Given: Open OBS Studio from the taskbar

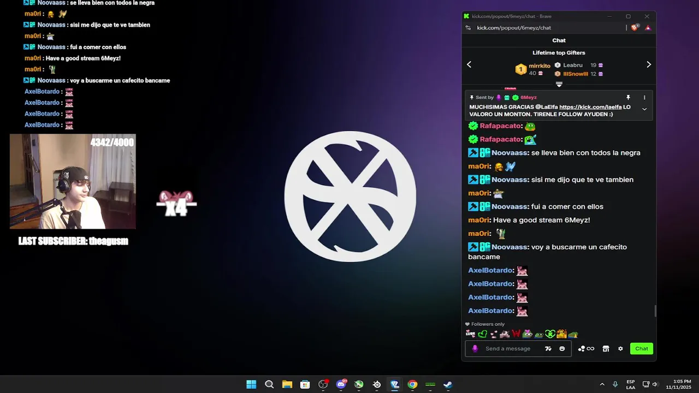Looking at the screenshot, I should (323, 384).
